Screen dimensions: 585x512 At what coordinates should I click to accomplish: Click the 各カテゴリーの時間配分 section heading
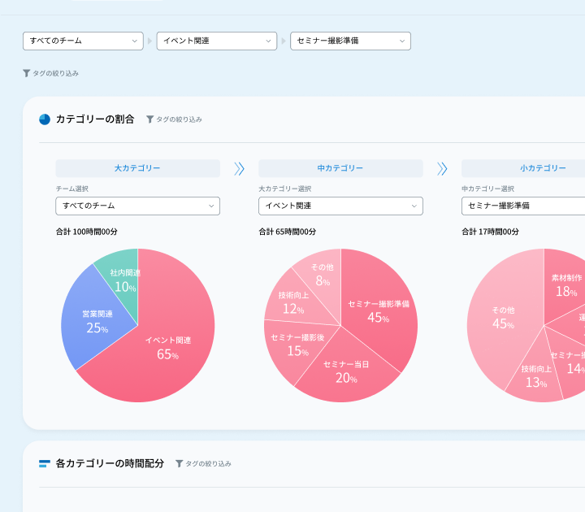(x=110, y=463)
